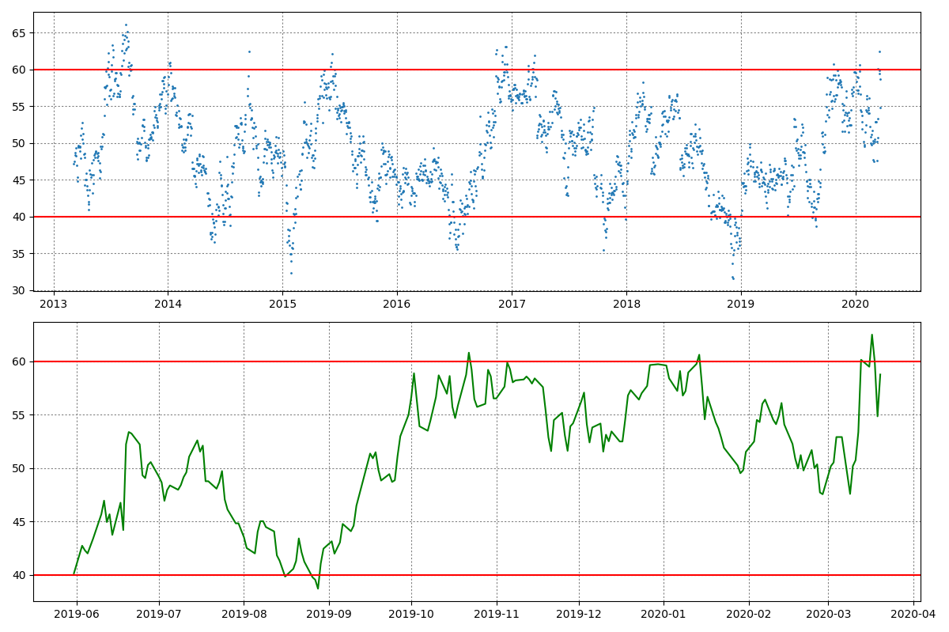
Task: Click the 2016 x-axis label
Action: click(x=397, y=304)
